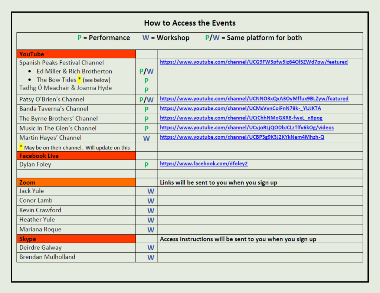Select the 'Spanish Peaks Festival Channel' label
Image resolution: width=380 pixels, height=293 pixels.
point(62,63)
